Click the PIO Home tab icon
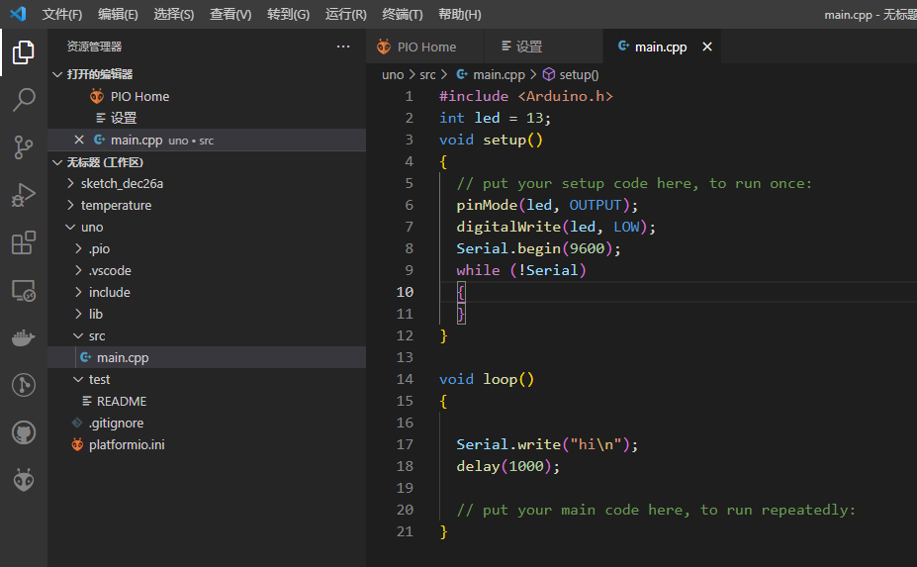917x567 pixels. 384,47
